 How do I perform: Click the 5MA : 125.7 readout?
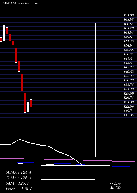pos(17,183)
